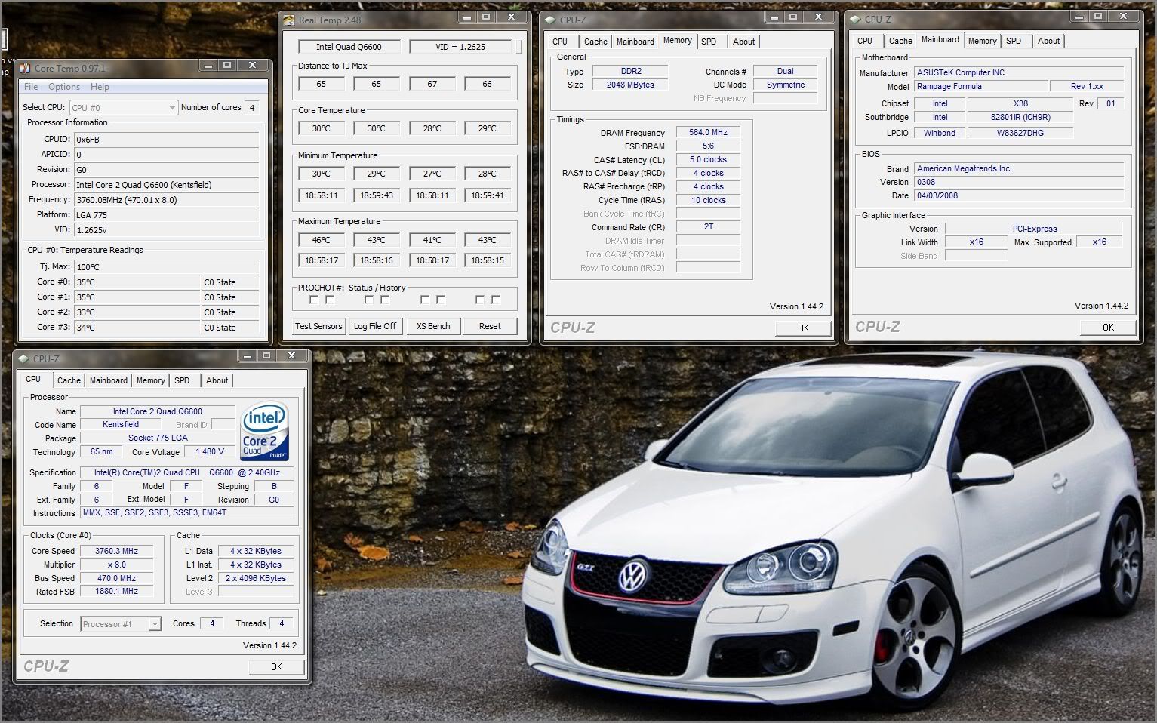Click the LPCIO value W83627DHG
The width and height of the screenshot is (1157, 723).
[1020, 134]
